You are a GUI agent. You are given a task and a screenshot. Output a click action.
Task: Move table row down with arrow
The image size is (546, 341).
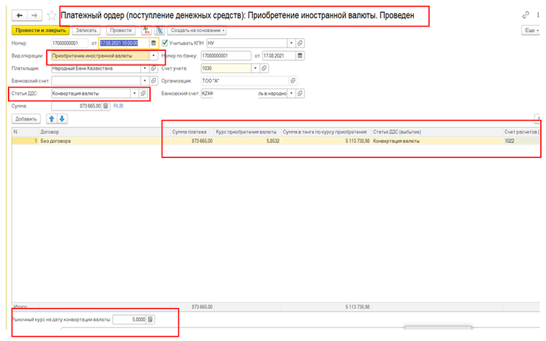click(62, 118)
